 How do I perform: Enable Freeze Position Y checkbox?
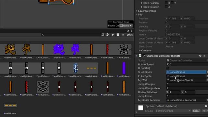(x=172, y=3)
